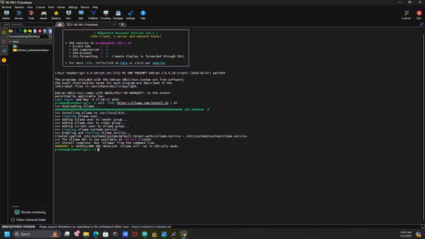425x239 pixels.
Task: Open the Macros menu
Action: [x=85, y=7]
